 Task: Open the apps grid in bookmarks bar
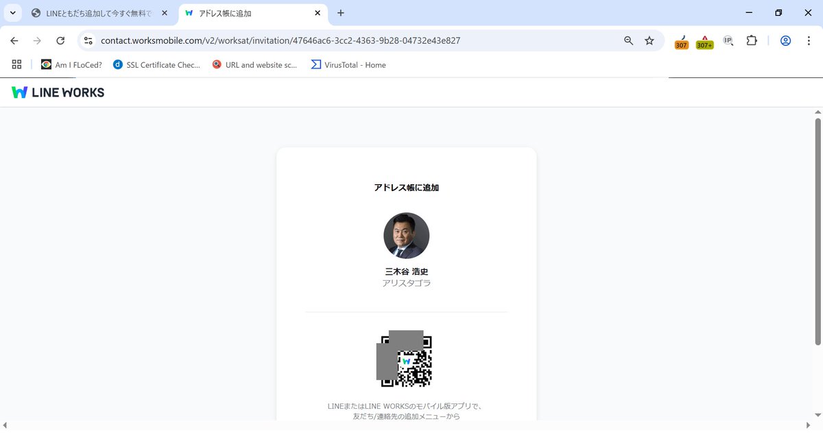point(17,64)
